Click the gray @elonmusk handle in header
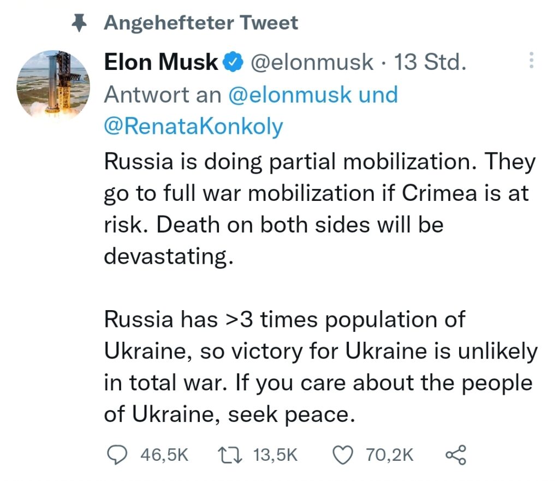Image resolution: width=559 pixels, height=481 pixels. [x=312, y=63]
